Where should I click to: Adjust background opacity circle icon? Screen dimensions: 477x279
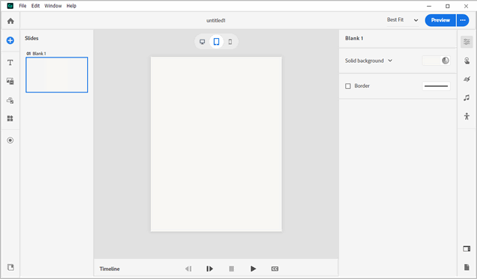(446, 60)
